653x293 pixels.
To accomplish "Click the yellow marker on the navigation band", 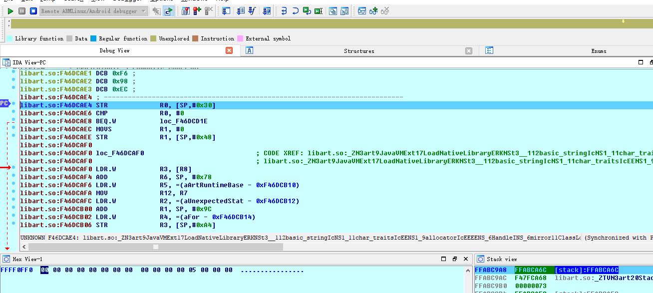I will coord(623,21).
